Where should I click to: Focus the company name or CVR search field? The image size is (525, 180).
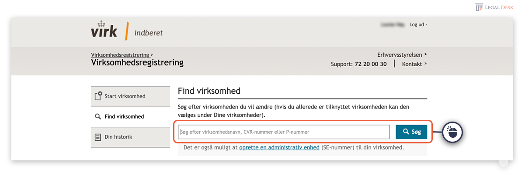[x=284, y=132]
